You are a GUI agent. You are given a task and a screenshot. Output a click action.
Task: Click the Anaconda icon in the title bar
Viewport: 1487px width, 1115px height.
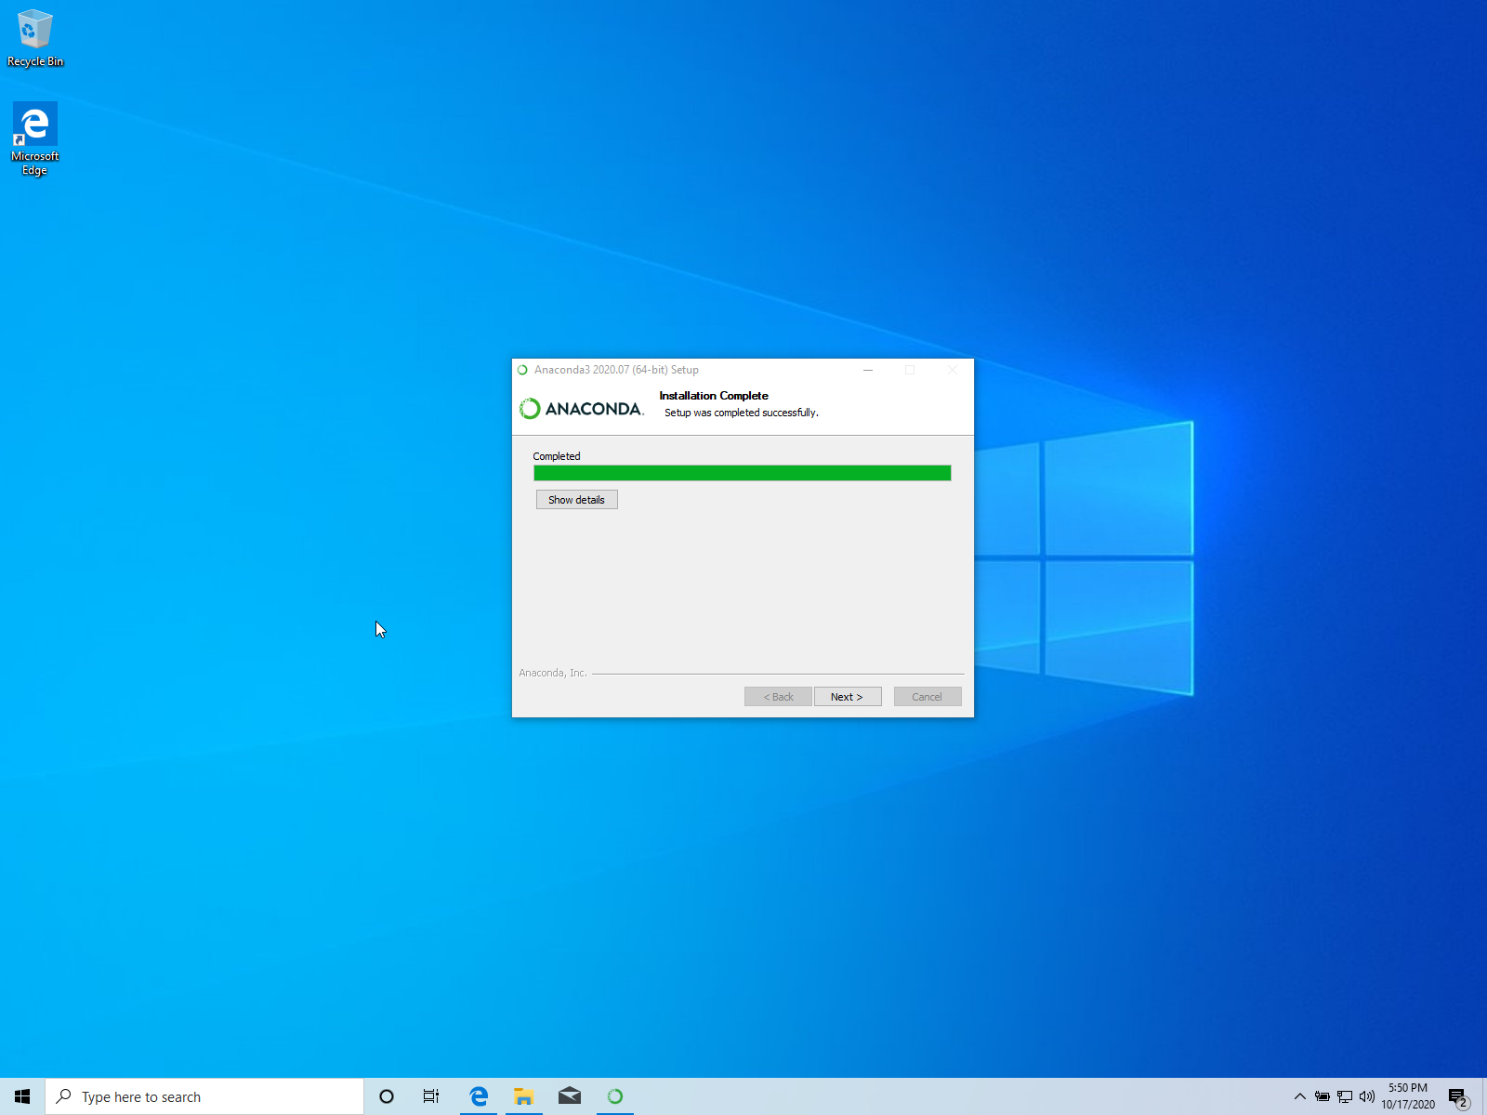[x=522, y=370]
